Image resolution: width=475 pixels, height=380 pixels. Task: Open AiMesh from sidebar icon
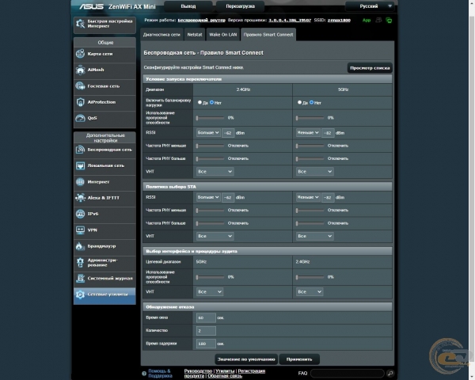coord(80,70)
